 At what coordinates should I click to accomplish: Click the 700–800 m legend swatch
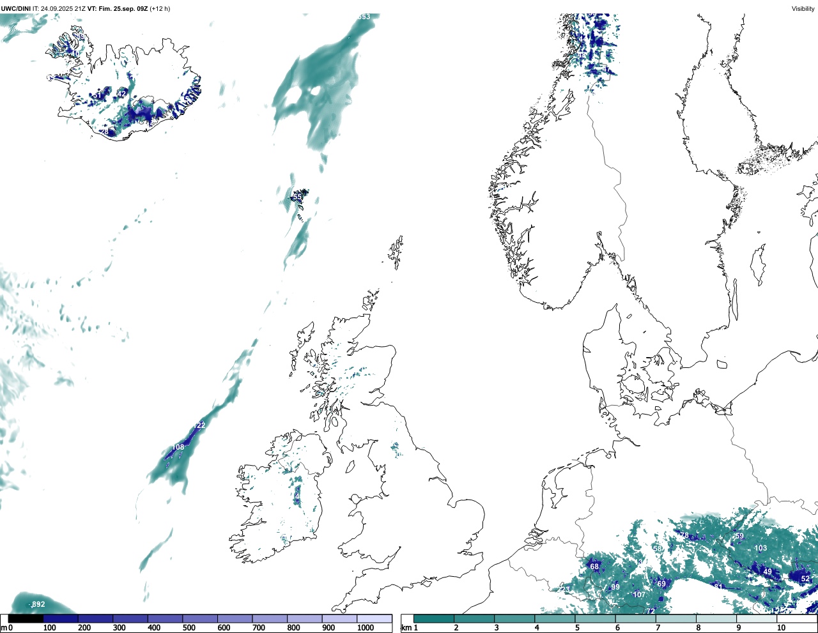coord(270,619)
